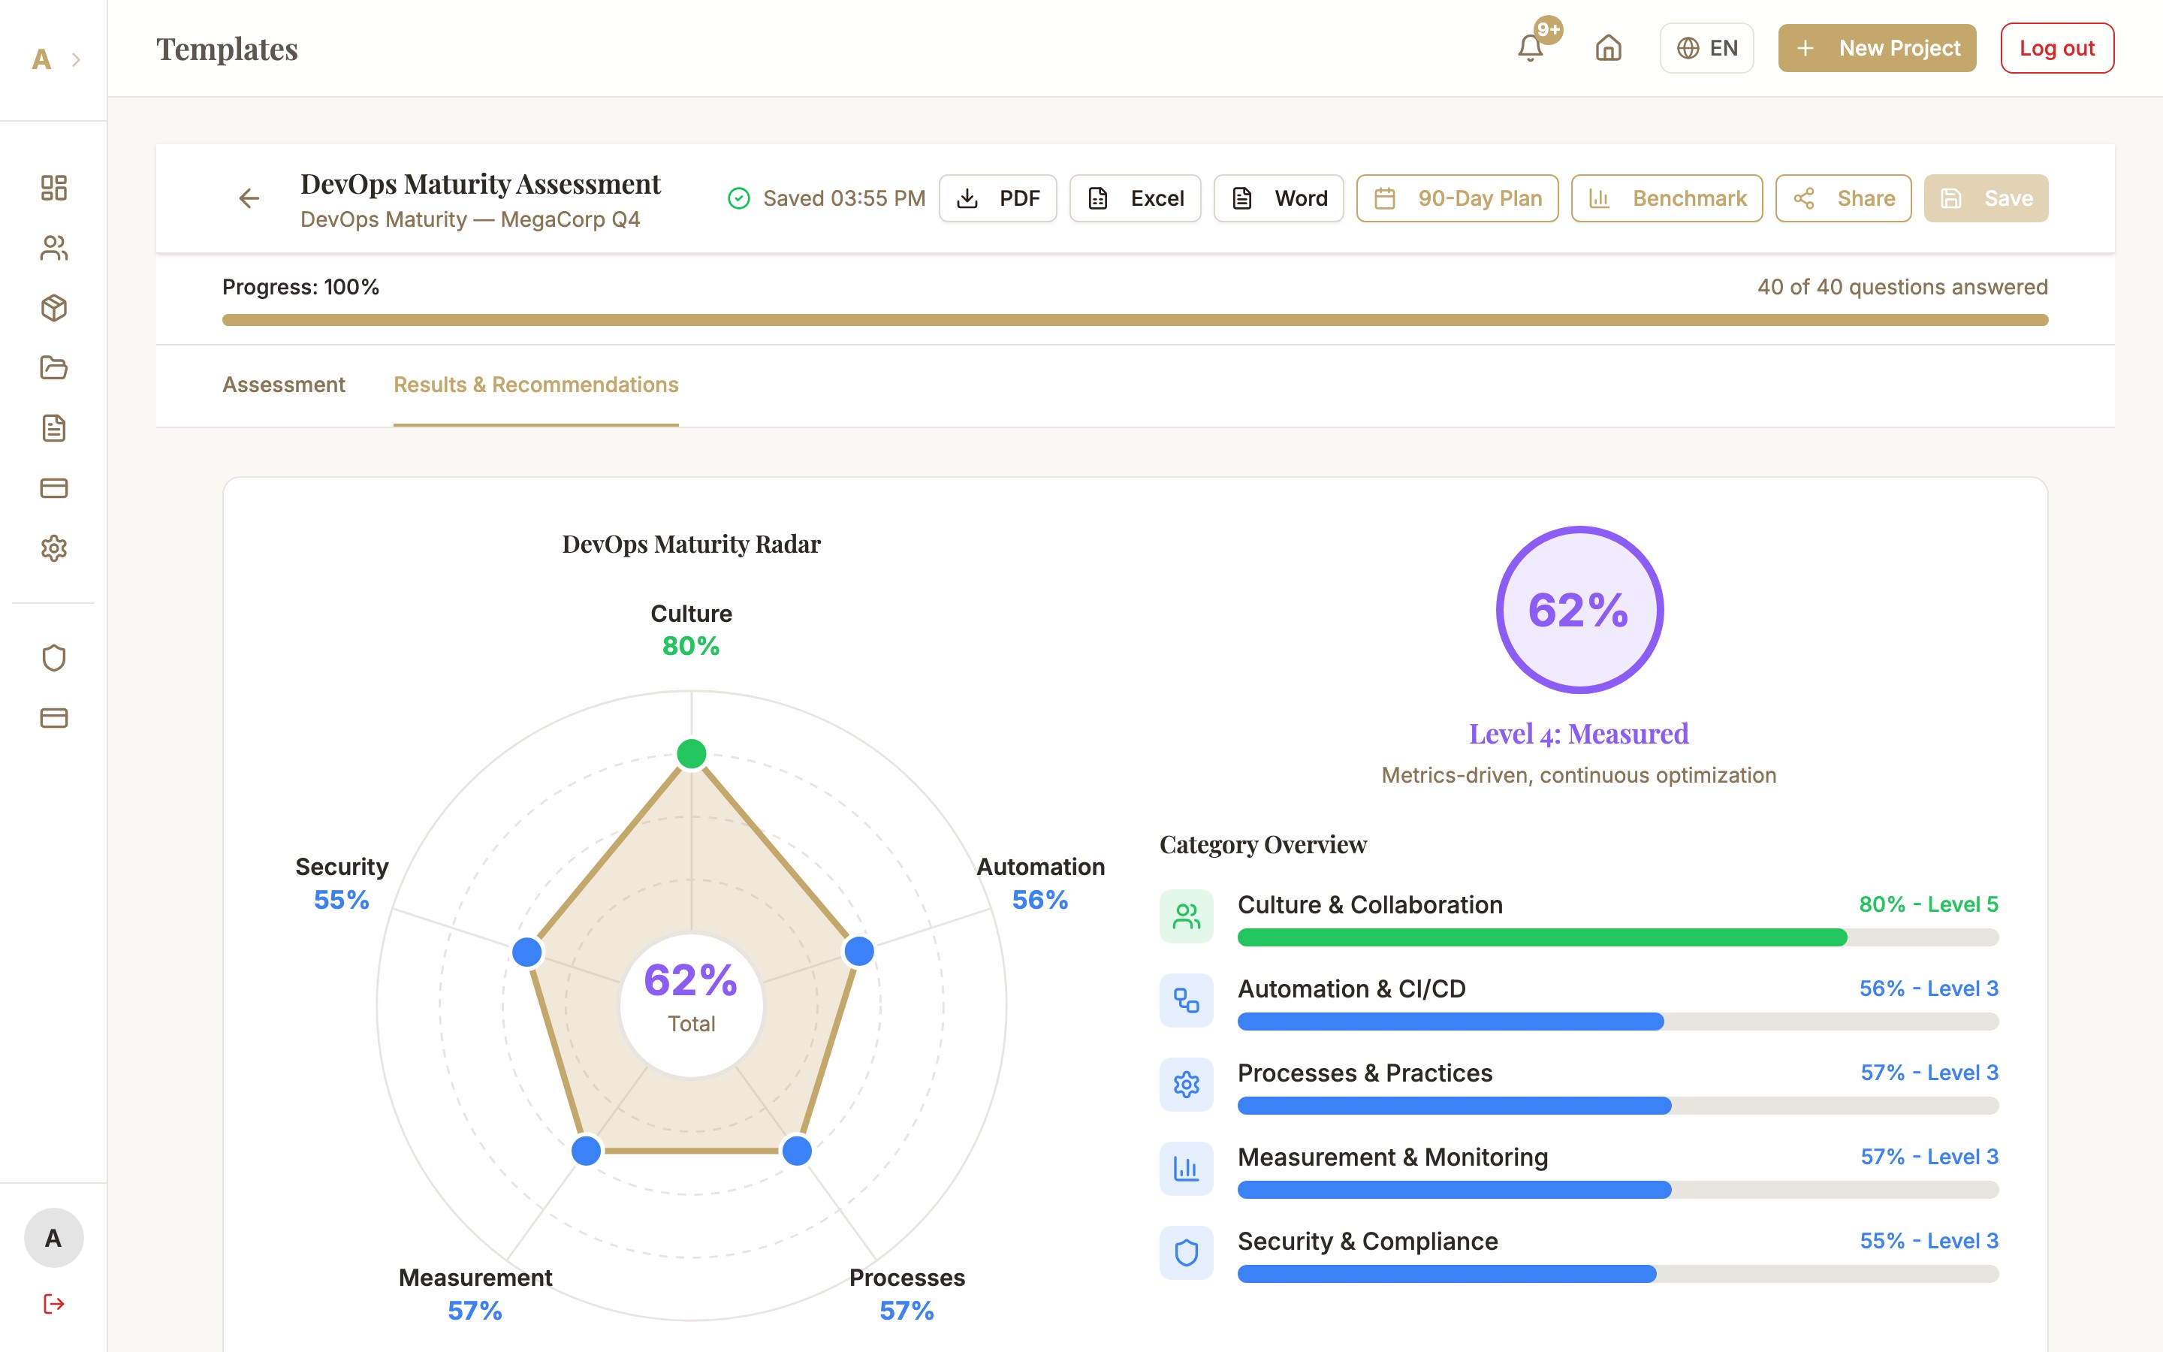Image resolution: width=2163 pixels, height=1352 pixels.
Task: Click the DevOps Maturity Radar heading
Action: (x=692, y=545)
